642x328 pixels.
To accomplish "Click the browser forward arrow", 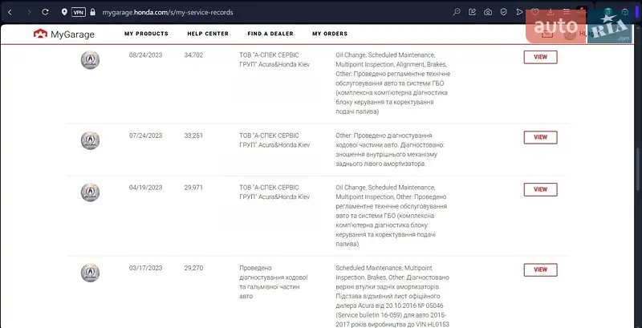I will 29,12.
